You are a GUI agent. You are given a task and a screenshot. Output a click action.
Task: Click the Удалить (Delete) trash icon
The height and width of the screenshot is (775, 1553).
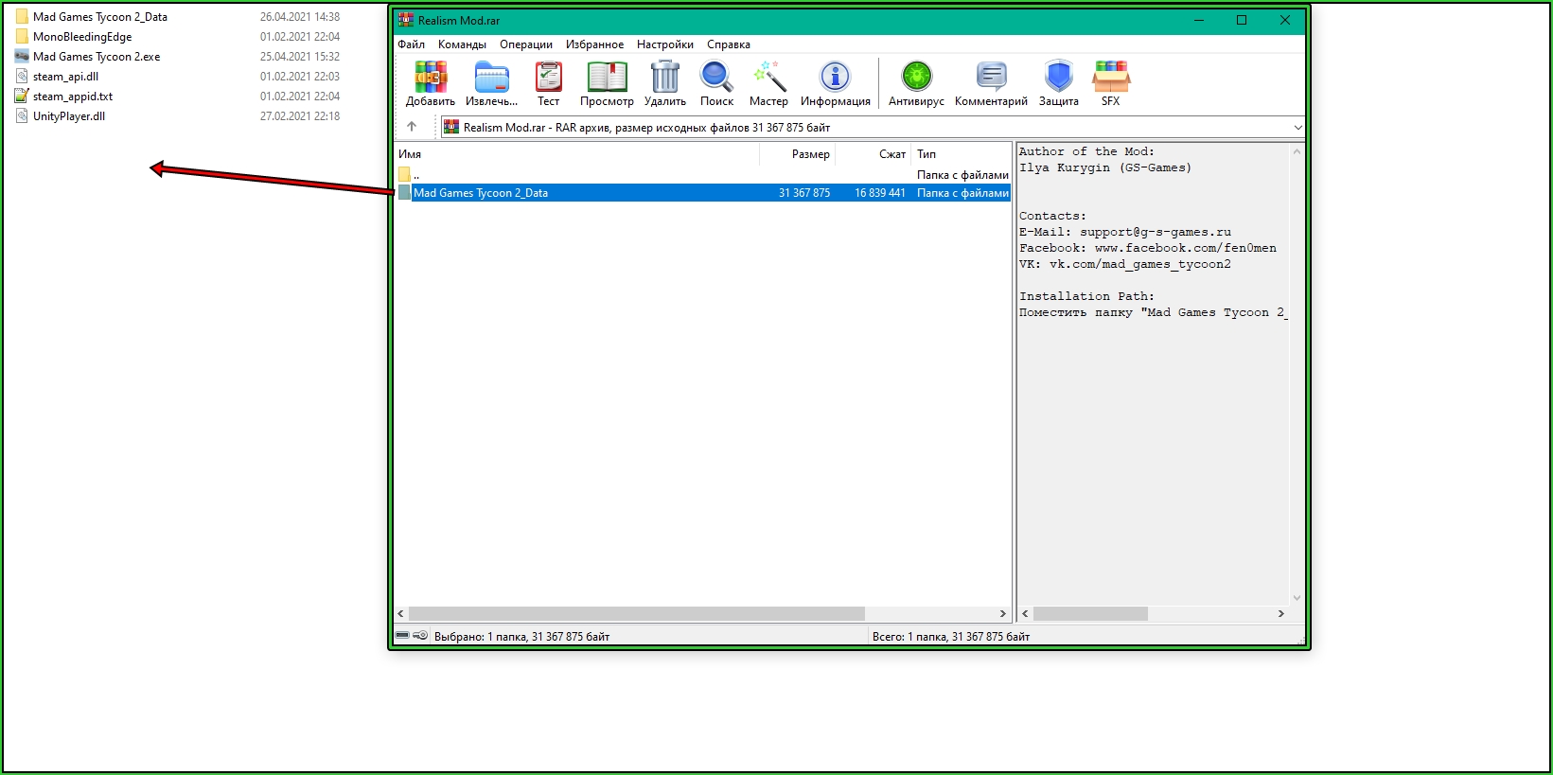tap(665, 77)
